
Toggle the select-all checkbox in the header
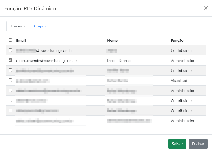coord(10,40)
